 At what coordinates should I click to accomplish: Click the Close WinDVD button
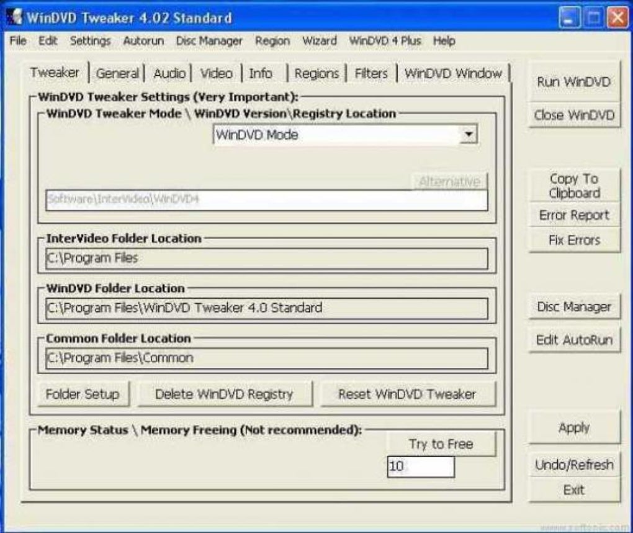pos(573,115)
